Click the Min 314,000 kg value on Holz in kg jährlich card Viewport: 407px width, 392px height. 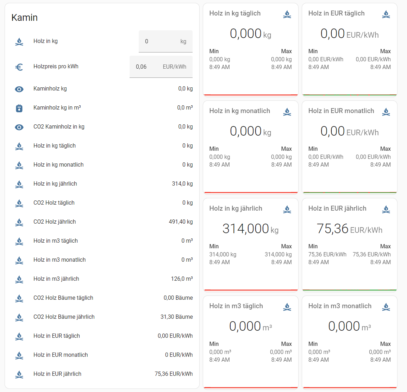coord(223,254)
